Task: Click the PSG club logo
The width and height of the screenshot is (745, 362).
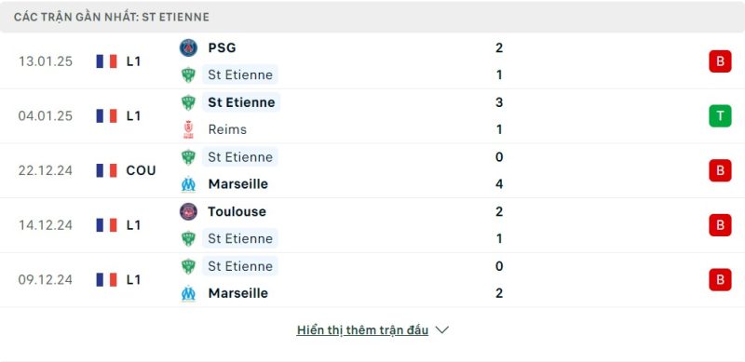Action: click(188, 47)
